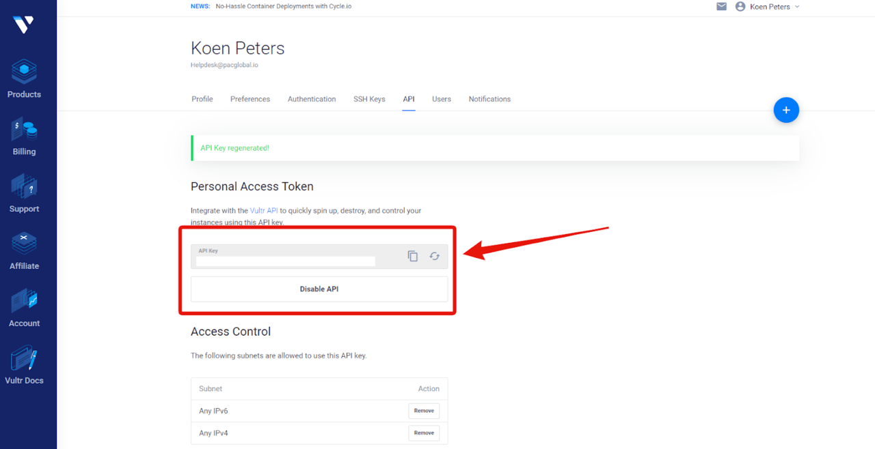Remove the Any IPv4 subnet

424,433
